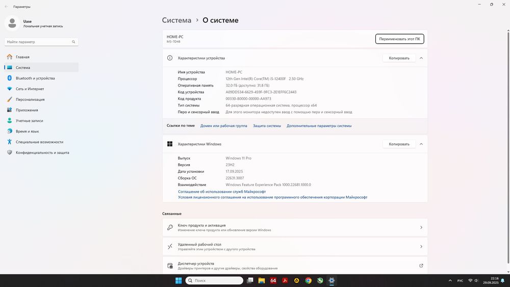Open the yellow triangle app on the taskbar
This screenshot has width=510, height=287.
coord(297,280)
